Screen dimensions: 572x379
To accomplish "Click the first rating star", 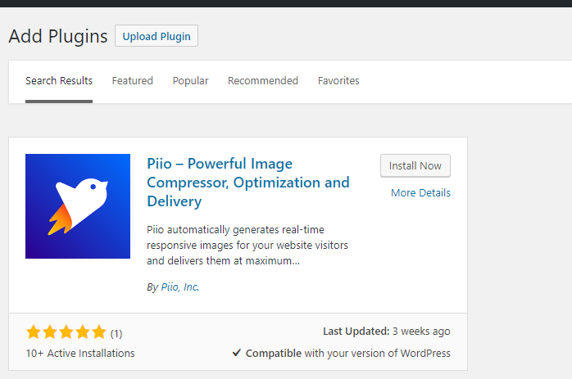I will click(x=34, y=332).
